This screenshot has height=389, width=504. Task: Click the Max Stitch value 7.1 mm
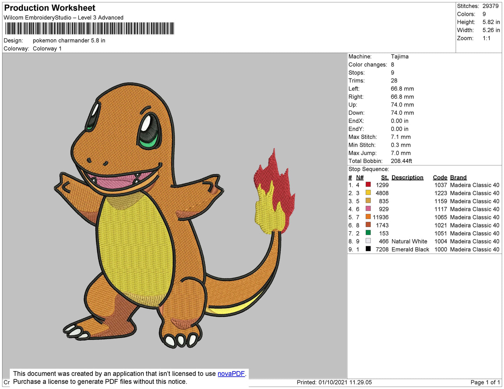[x=401, y=137]
